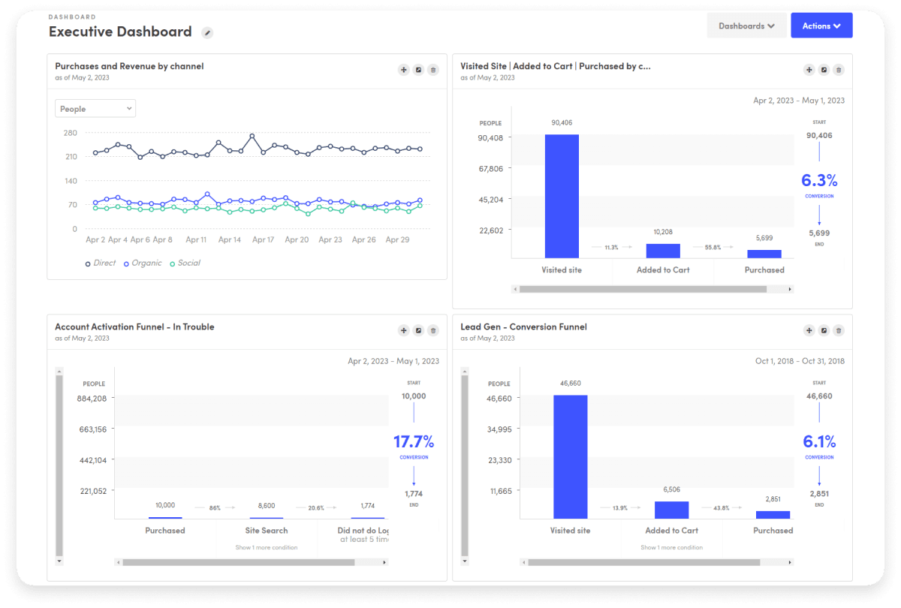Image resolution: width=901 pixels, height=608 pixels.
Task: Click the horizontal scrollbar under Lead Gen funnel
Action: pos(653,561)
